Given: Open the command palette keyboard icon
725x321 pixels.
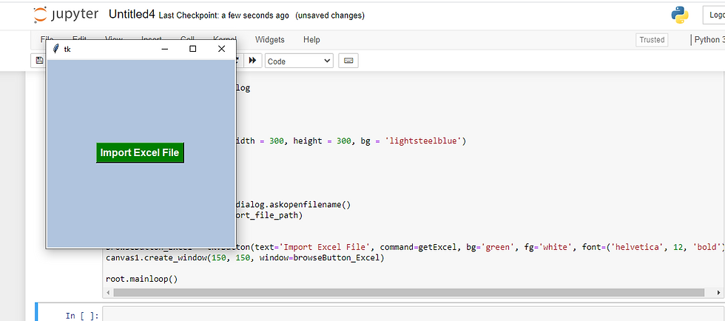Looking at the screenshot, I should point(348,61).
